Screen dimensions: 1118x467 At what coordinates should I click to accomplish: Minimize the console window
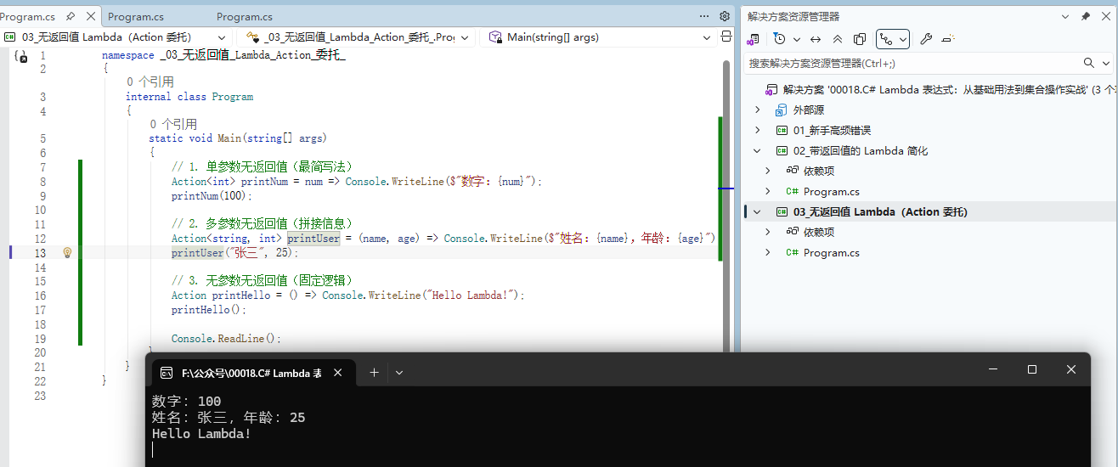(x=992, y=369)
